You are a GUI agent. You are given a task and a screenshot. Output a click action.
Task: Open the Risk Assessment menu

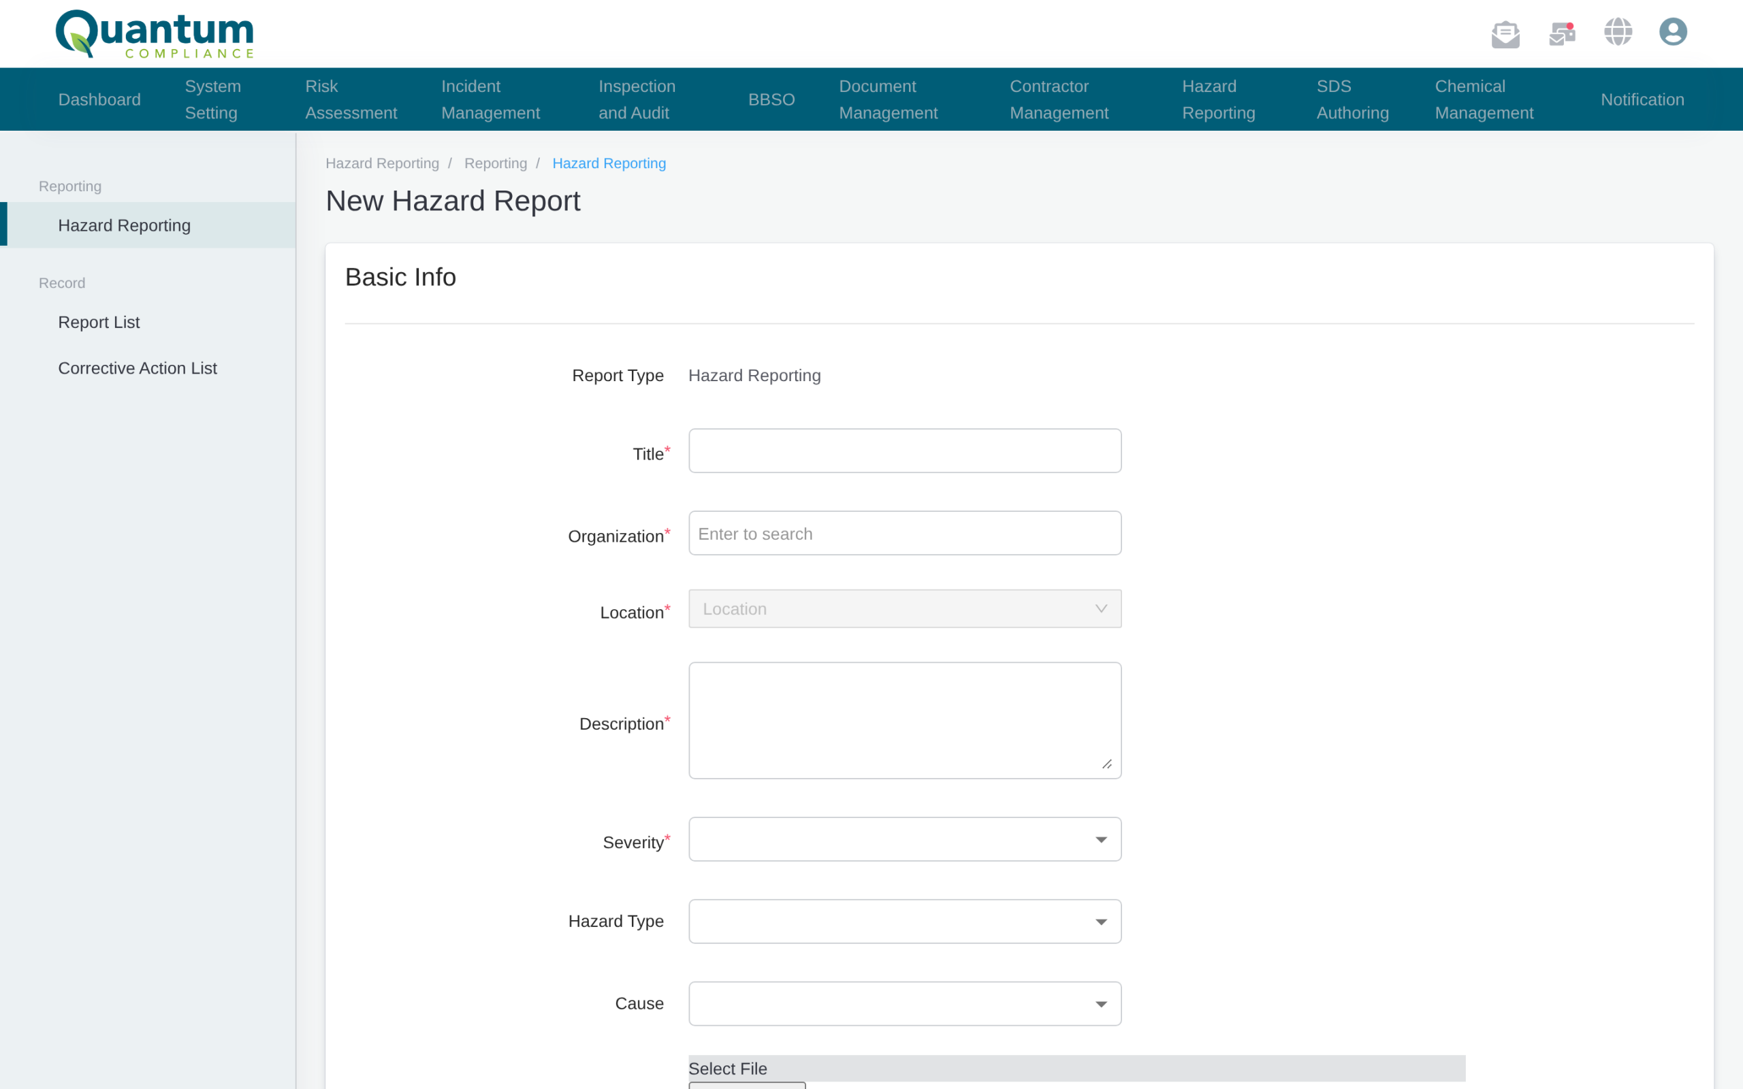pyautogui.click(x=351, y=99)
